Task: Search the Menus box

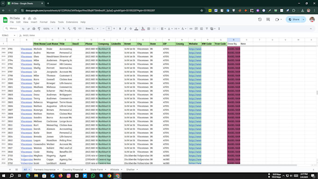Action: (12, 29)
